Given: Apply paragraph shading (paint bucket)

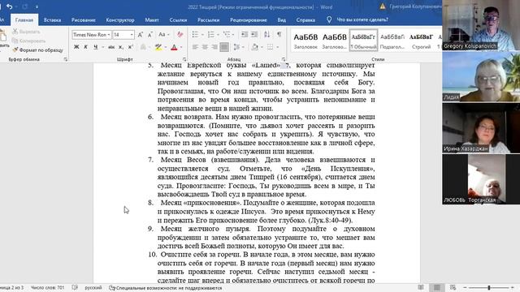Looking at the screenshot, I should 254,47.
